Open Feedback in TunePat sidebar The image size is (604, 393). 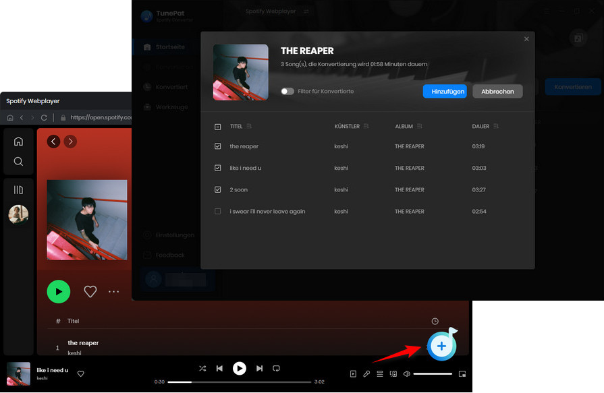165,255
